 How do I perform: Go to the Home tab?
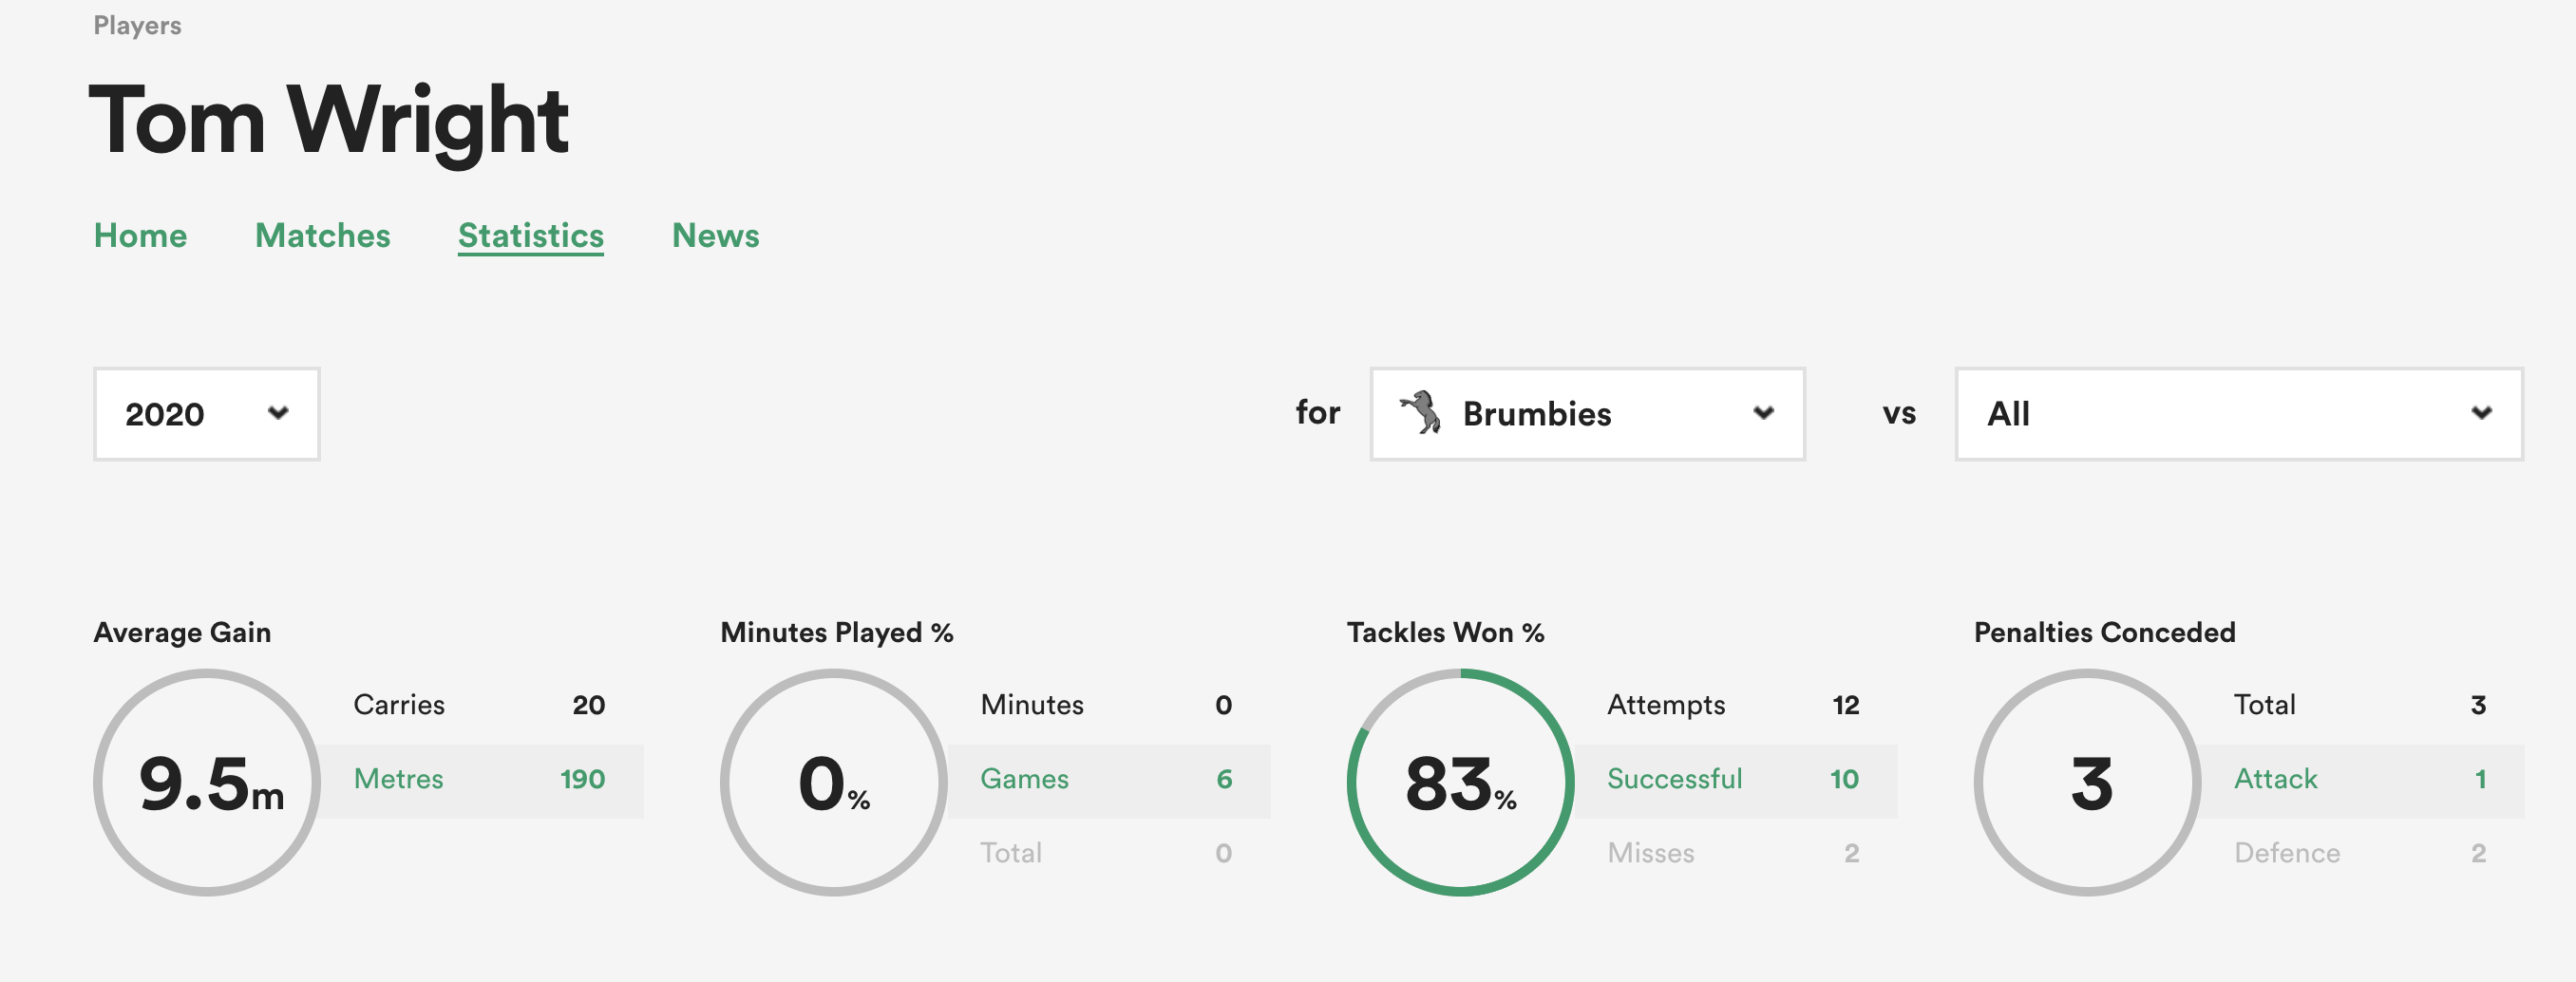click(x=140, y=236)
